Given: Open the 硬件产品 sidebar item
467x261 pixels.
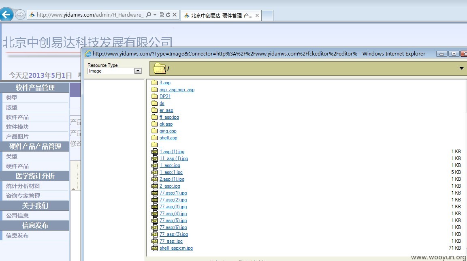Looking at the screenshot, I should [x=17, y=166].
